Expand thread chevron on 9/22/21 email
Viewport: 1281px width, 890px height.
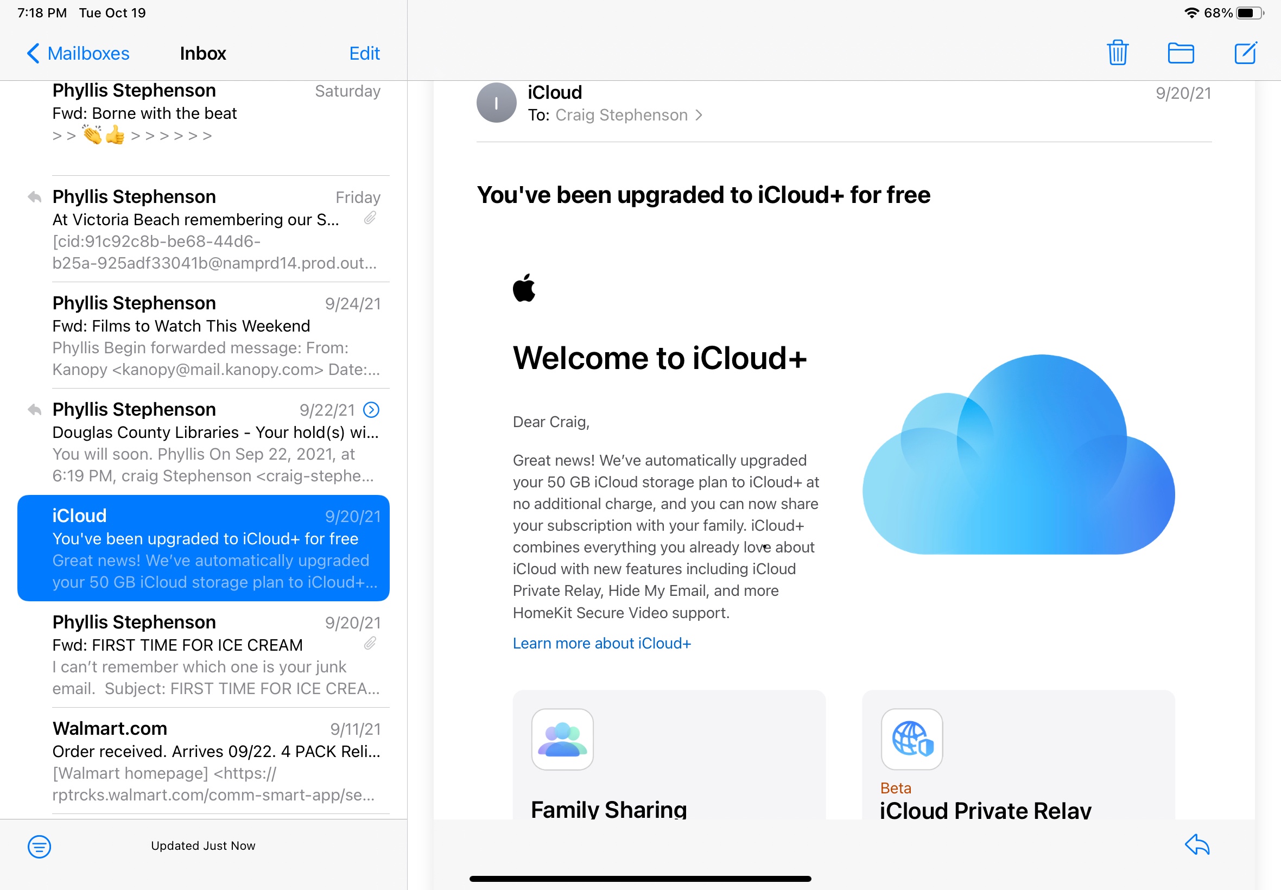371,410
